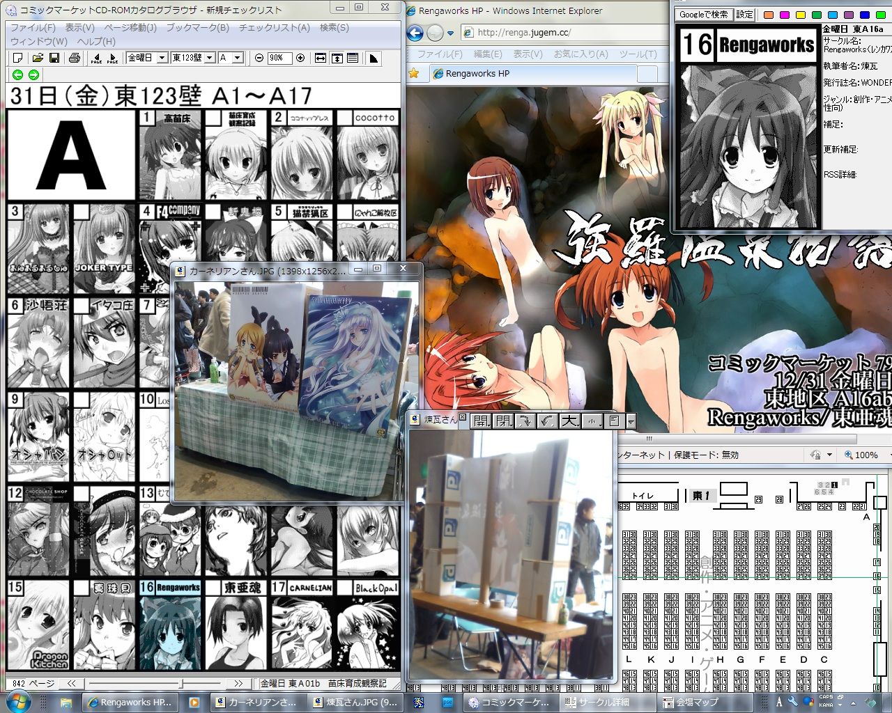This screenshot has height=713, width=892.
Task: Click the green back arrow in catalog browser
Action: (x=18, y=75)
